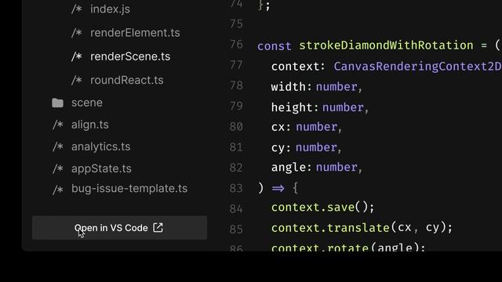Click the scene folder icon

click(57, 103)
